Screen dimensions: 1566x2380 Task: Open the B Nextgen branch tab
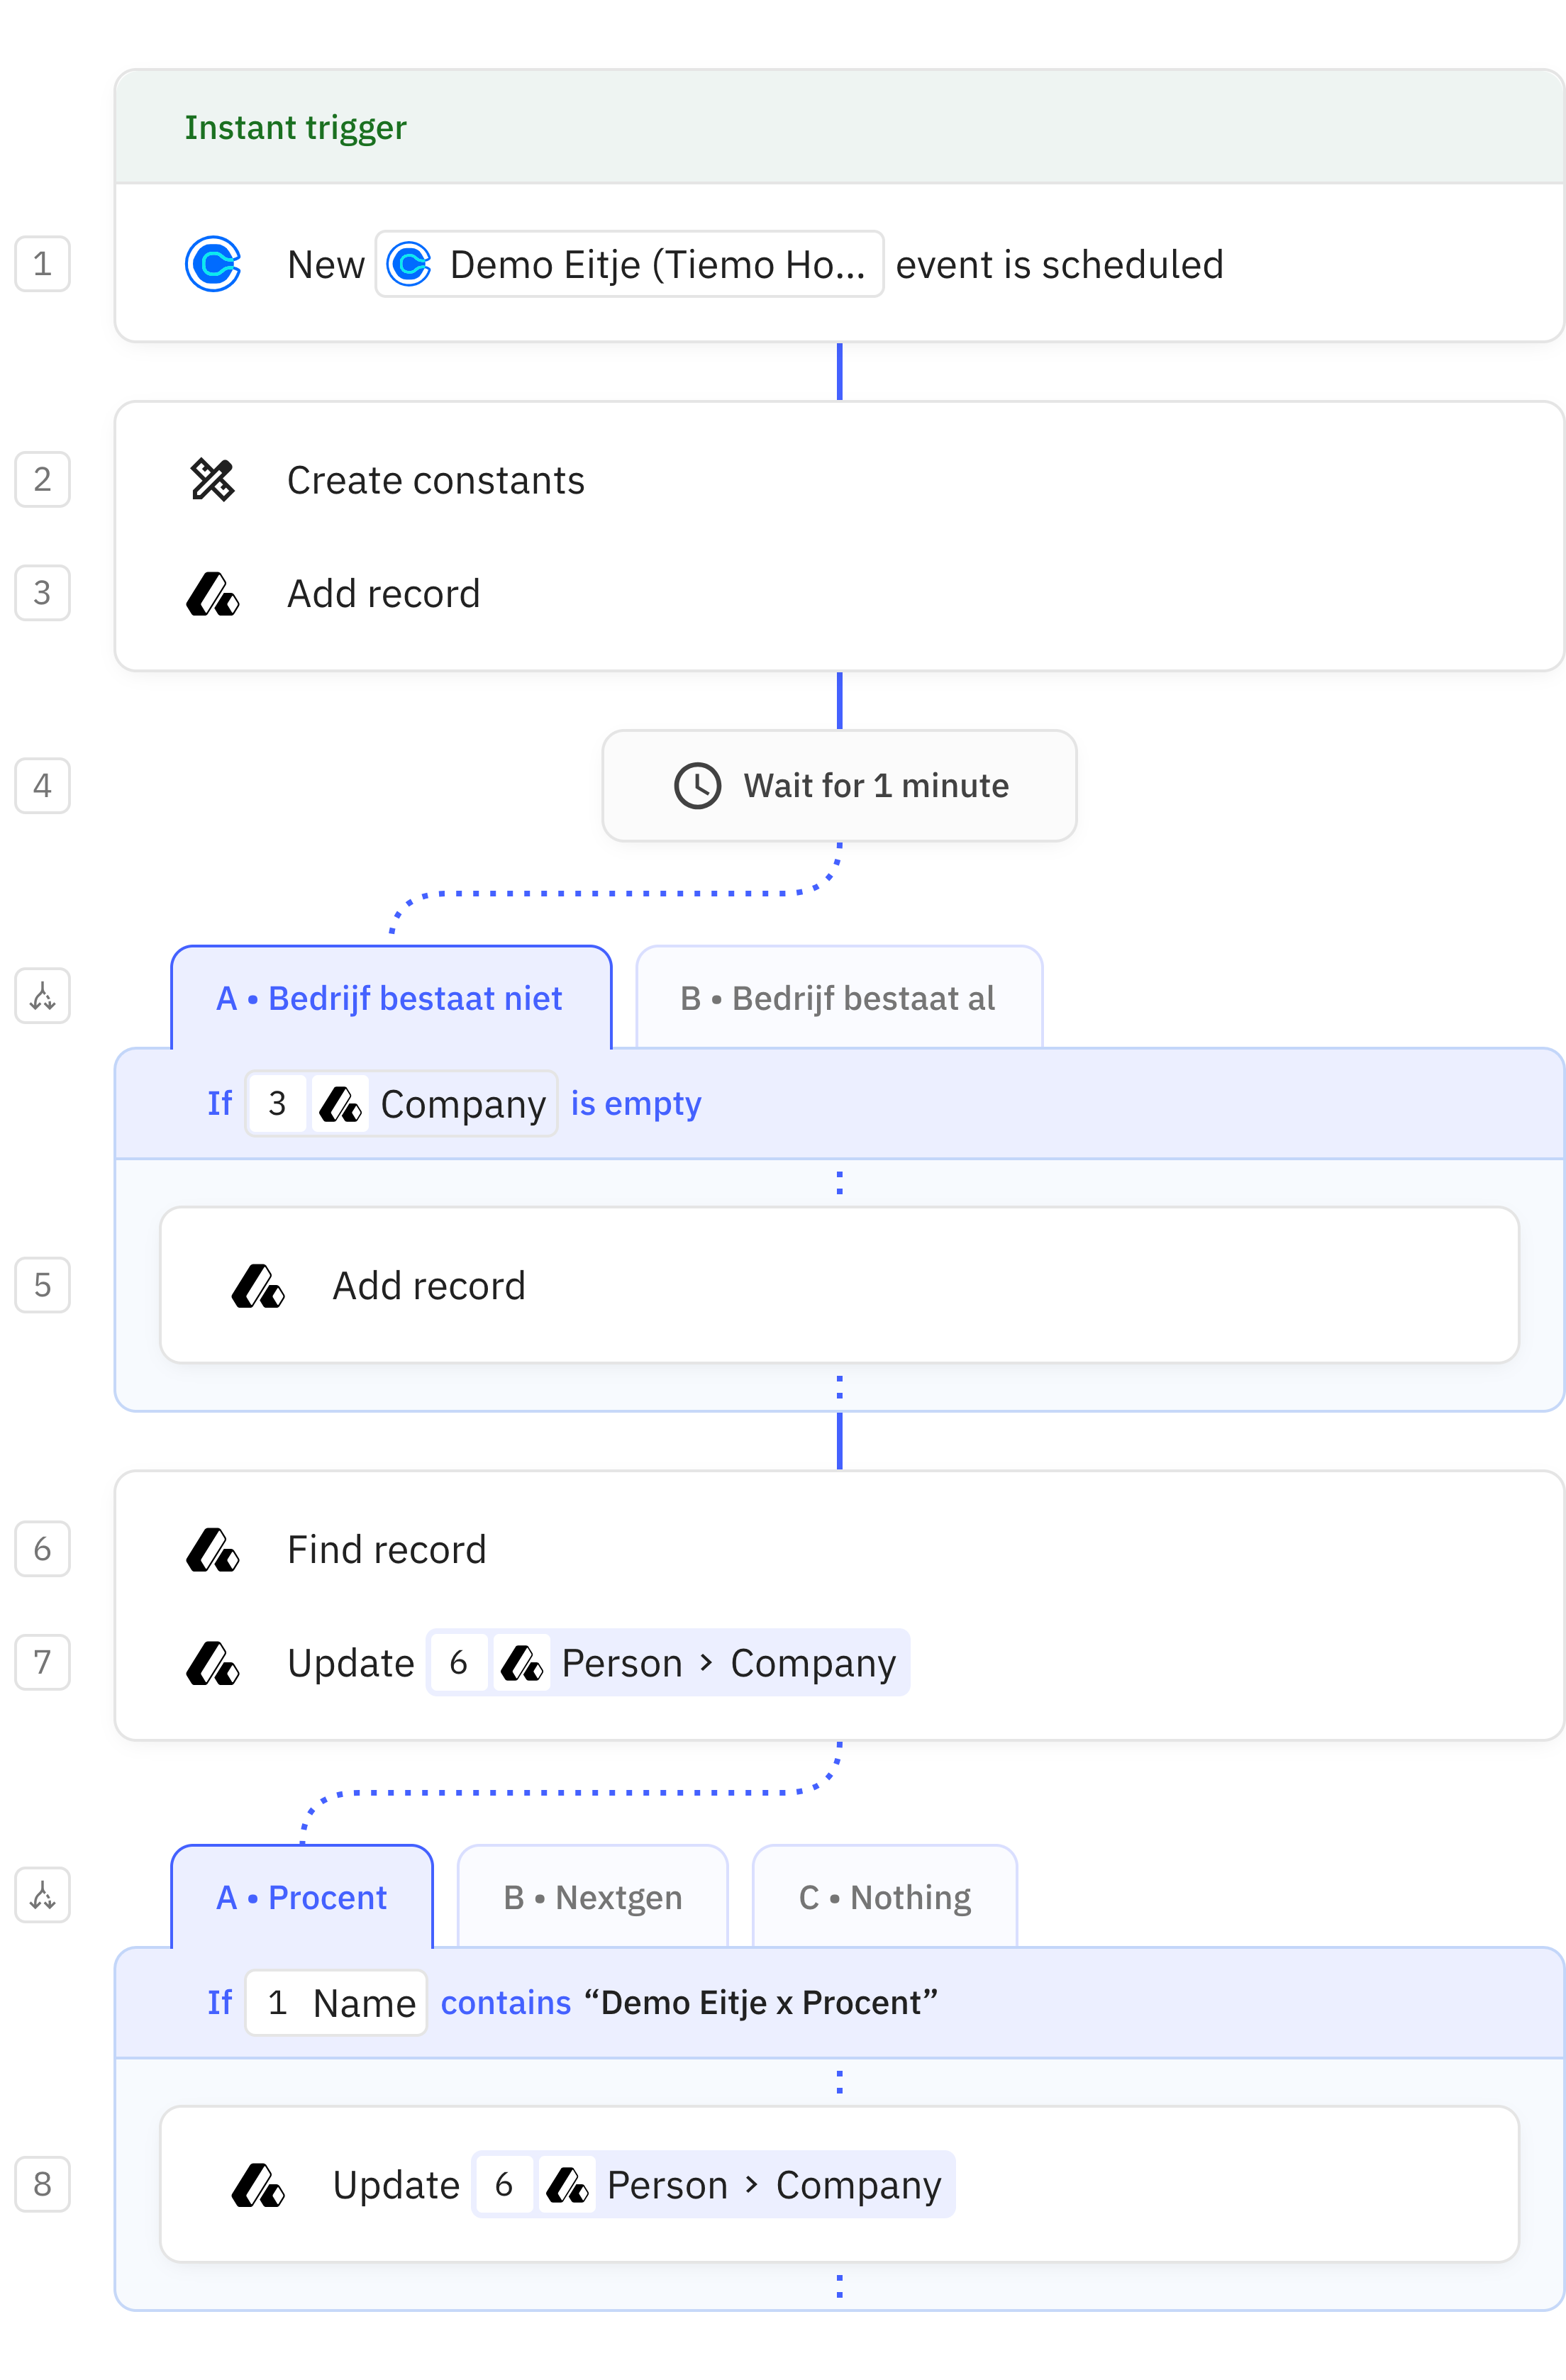tap(592, 1896)
